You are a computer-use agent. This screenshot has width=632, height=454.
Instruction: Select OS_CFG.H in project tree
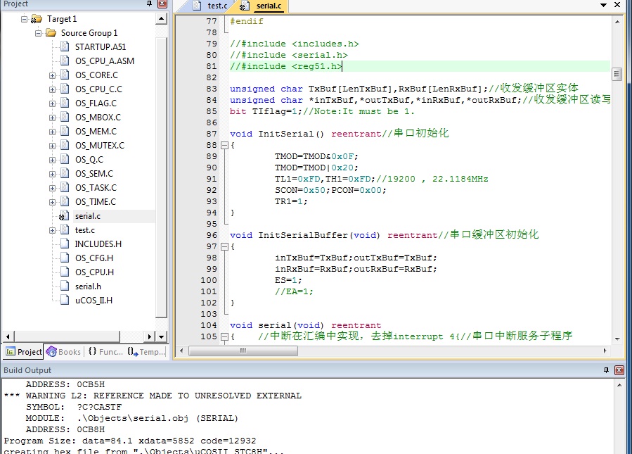(x=94, y=258)
